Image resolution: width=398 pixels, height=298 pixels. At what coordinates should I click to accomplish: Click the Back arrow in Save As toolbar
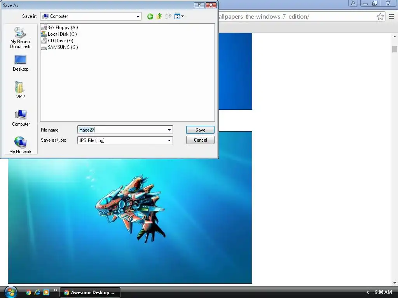point(150,16)
